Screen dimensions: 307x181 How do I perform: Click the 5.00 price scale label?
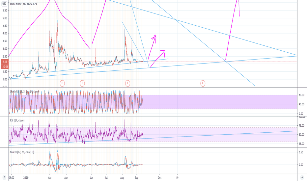pos(5,18)
